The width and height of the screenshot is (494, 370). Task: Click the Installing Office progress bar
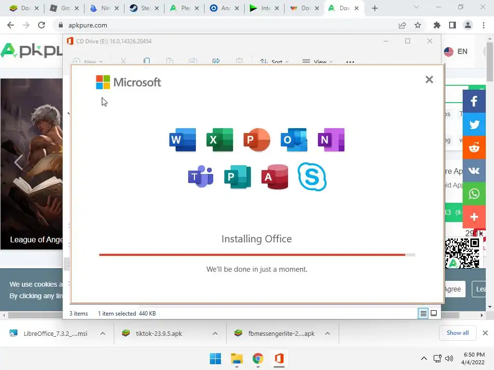[x=257, y=255]
